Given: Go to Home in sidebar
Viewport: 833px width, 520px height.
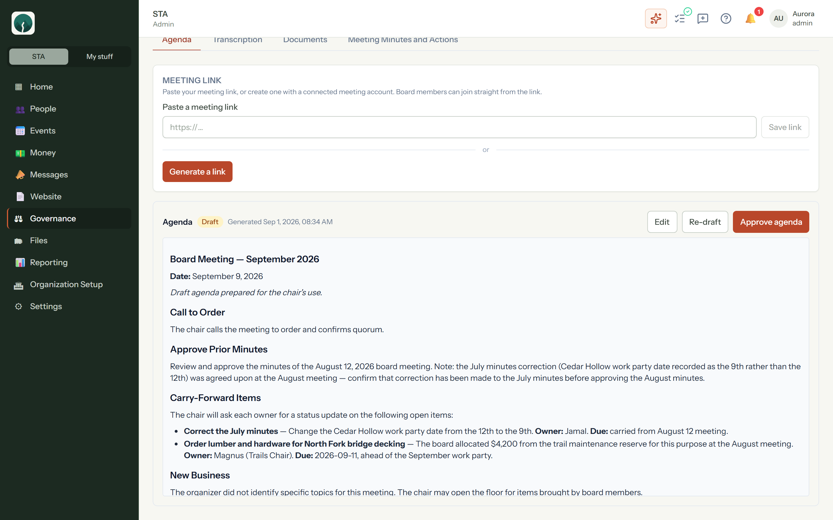Looking at the screenshot, I should pyautogui.click(x=69, y=87).
